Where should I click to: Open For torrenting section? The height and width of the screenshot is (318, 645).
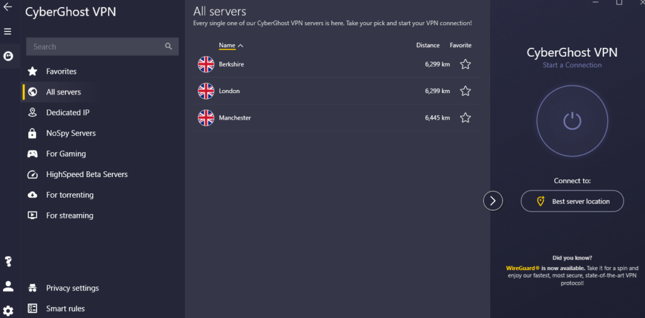click(69, 195)
